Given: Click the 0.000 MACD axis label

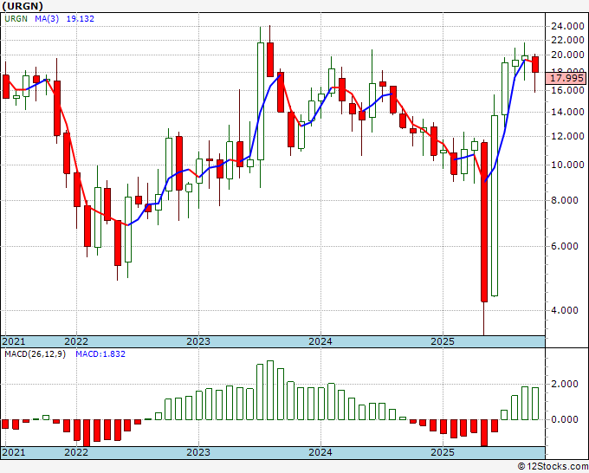Looking at the screenshot, I should point(565,419).
